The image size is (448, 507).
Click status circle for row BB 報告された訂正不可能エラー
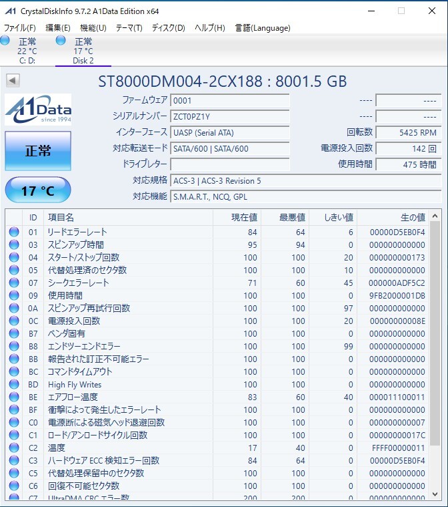(14, 359)
